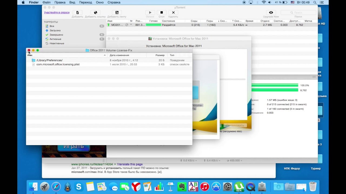Viewport: 346px width, 194px height.
Task: Click the Start play button in µTorrent toolbar
Action: coord(150,12)
